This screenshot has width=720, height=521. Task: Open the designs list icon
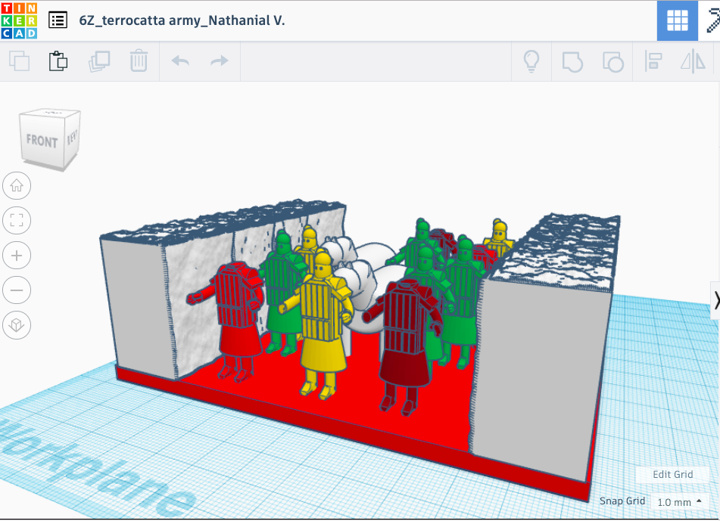pyautogui.click(x=58, y=20)
